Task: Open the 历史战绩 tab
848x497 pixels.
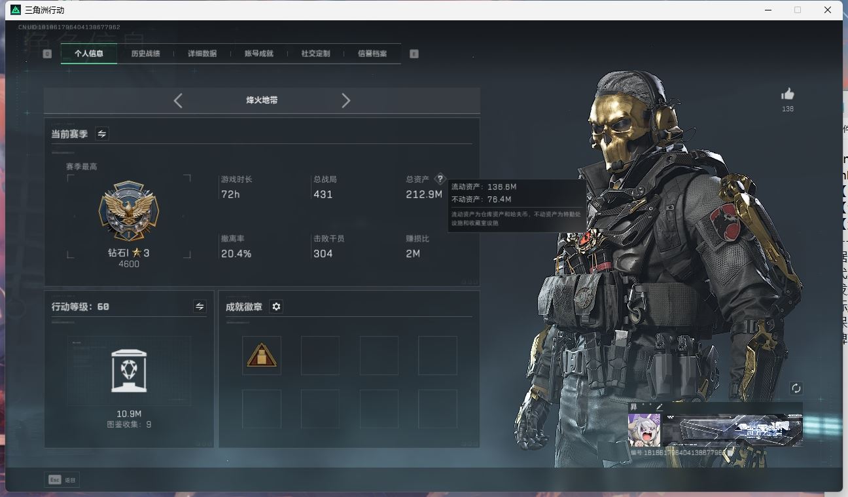Action: click(x=145, y=54)
